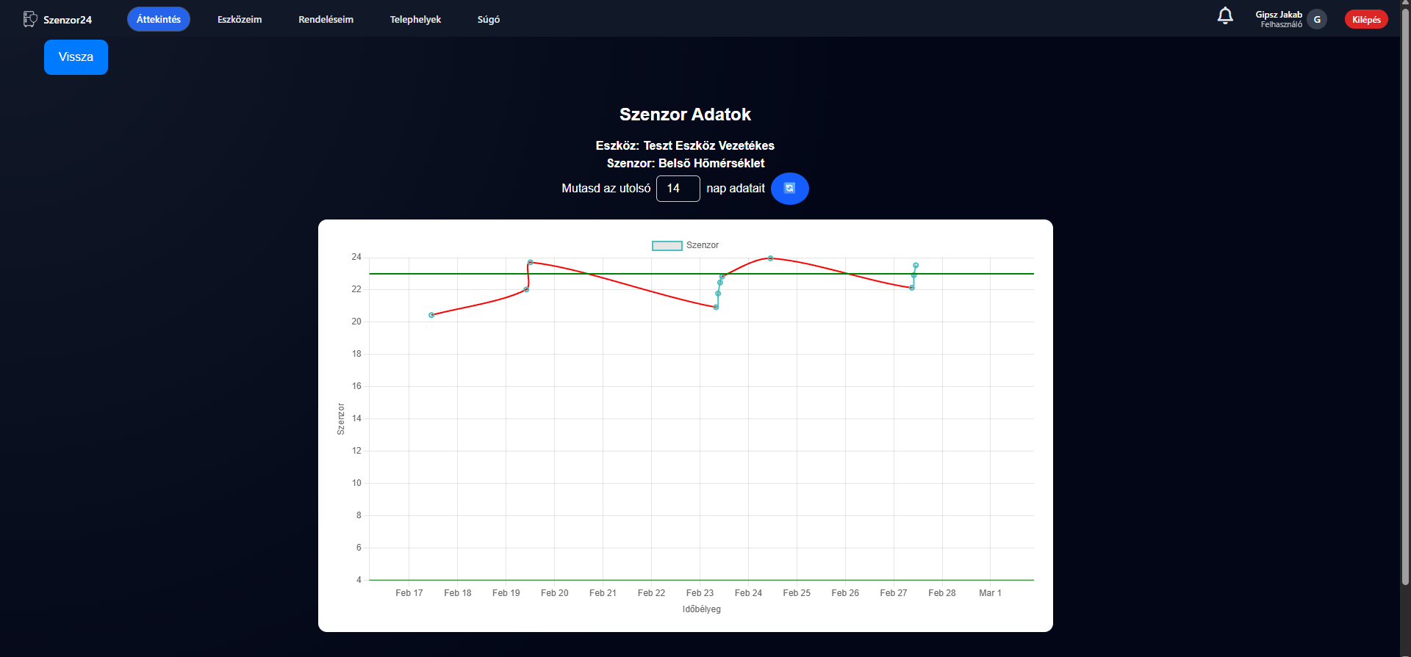Open the notifications bell
Screen dimensions: 1411x657
(x=1225, y=16)
